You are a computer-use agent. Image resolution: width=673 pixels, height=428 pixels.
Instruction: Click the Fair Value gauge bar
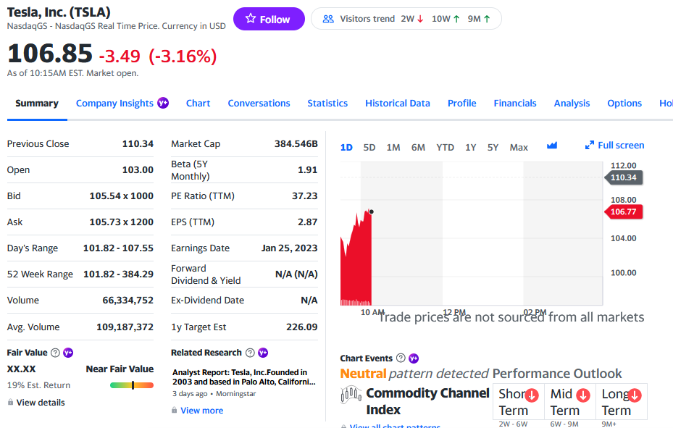coord(132,385)
